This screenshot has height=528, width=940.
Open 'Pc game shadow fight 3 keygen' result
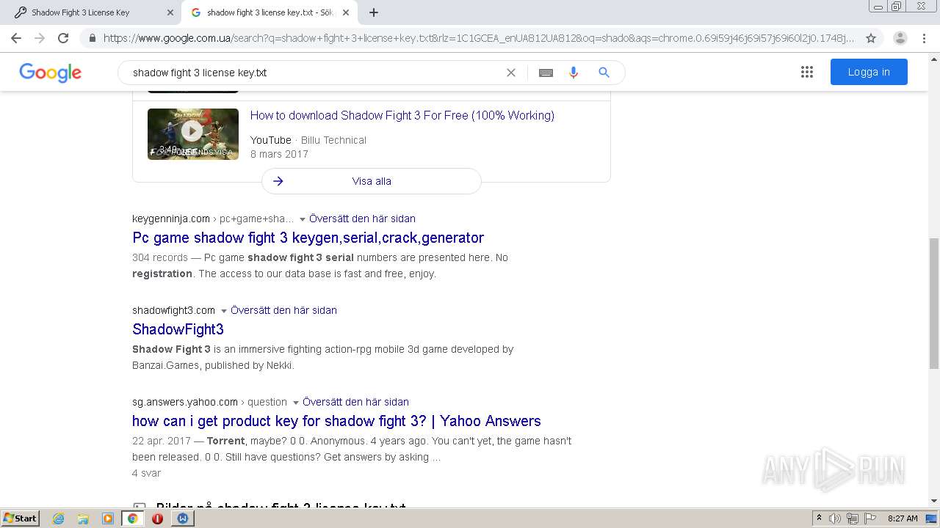pyautogui.click(x=308, y=238)
